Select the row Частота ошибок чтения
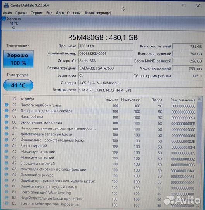205x210 pixels. pyautogui.click(x=100, y=105)
